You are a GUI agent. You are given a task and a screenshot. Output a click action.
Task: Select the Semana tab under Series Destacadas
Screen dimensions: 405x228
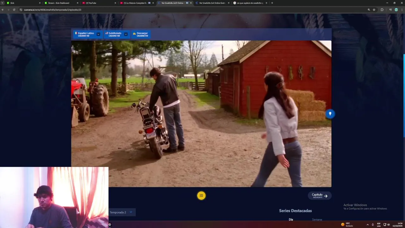pos(317,219)
